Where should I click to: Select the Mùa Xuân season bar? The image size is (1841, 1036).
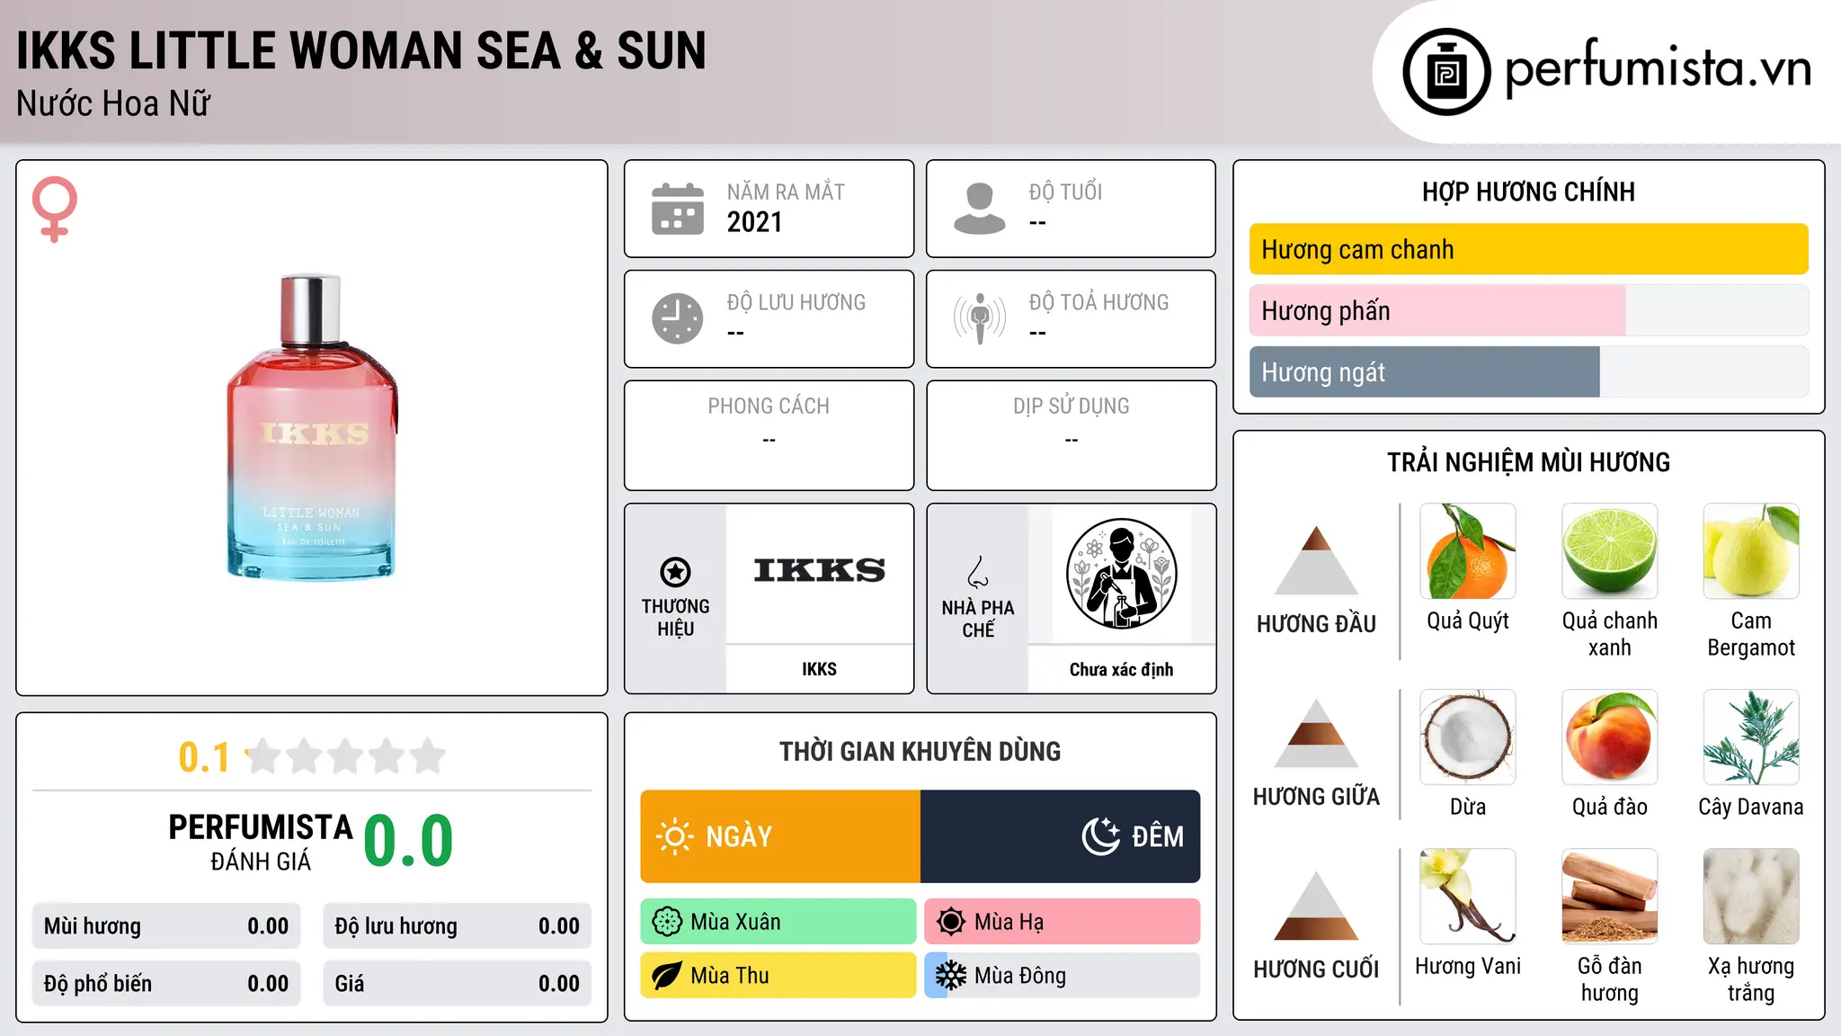(778, 922)
